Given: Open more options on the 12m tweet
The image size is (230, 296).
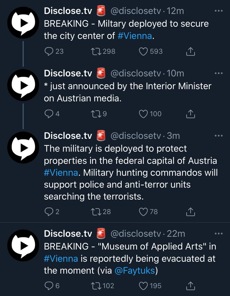Looking at the screenshot, I should click(x=219, y=11).
